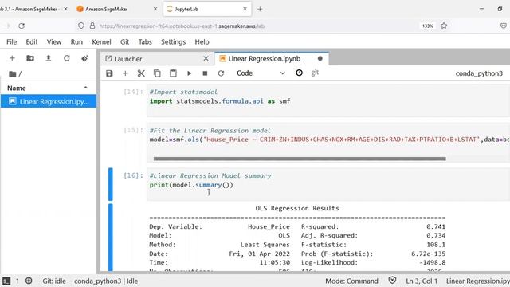The height and width of the screenshot is (287, 510).
Task: Open the Edit menu
Action: point(32,42)
